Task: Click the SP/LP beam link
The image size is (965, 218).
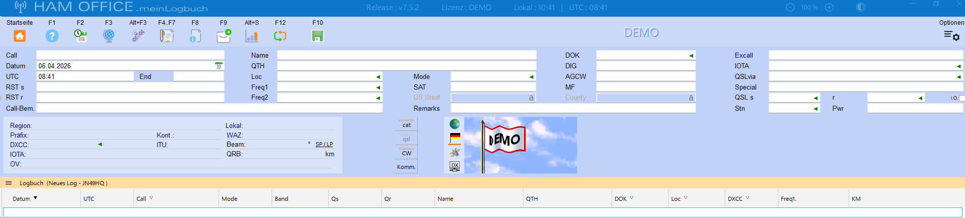Action: (x=324, y=145)
